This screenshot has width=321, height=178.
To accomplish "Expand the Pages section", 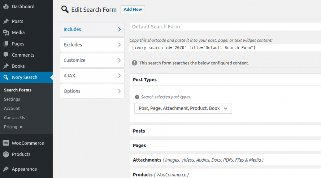I will coord(225,145).
